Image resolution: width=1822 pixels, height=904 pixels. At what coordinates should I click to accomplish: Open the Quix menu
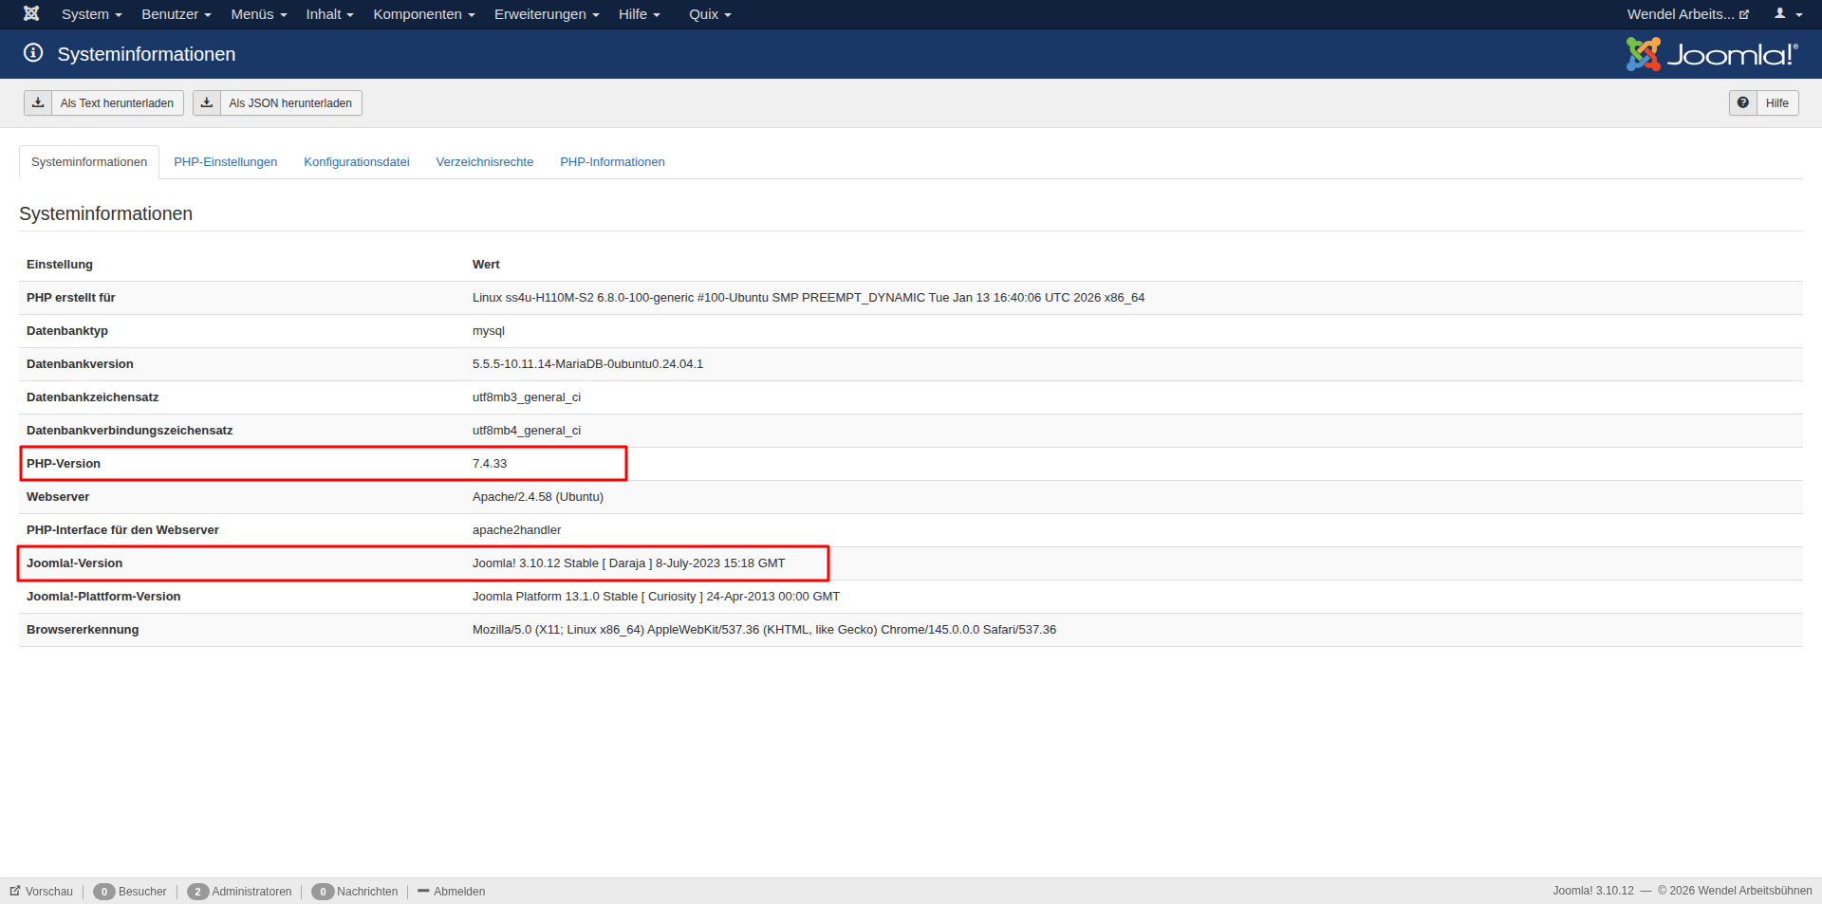pyautogui.click(x=709, y=14)
